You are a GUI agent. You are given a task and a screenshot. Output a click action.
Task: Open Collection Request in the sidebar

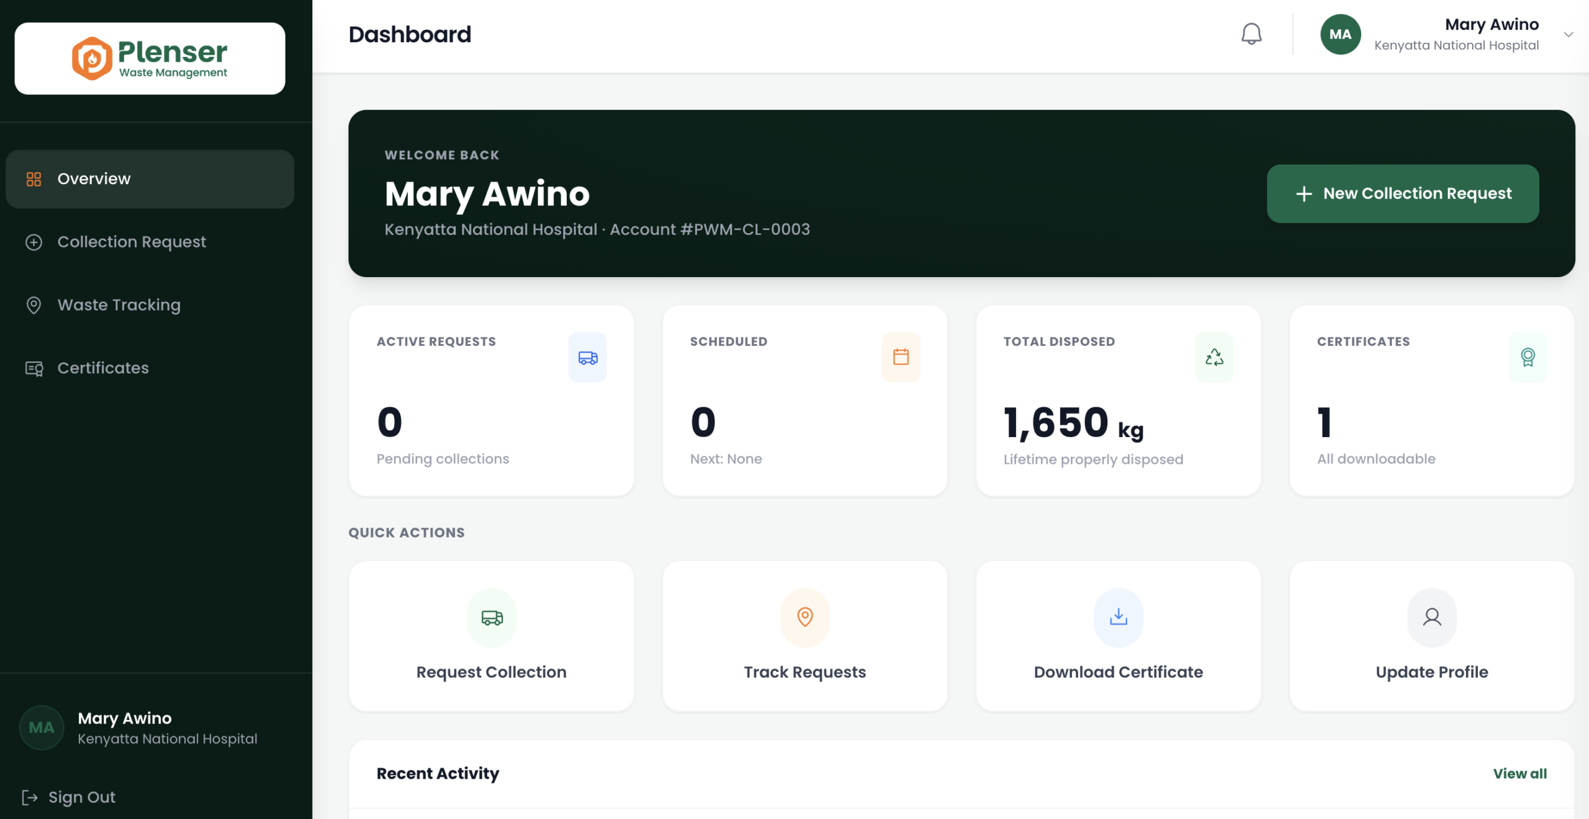[x=150, y=242]
